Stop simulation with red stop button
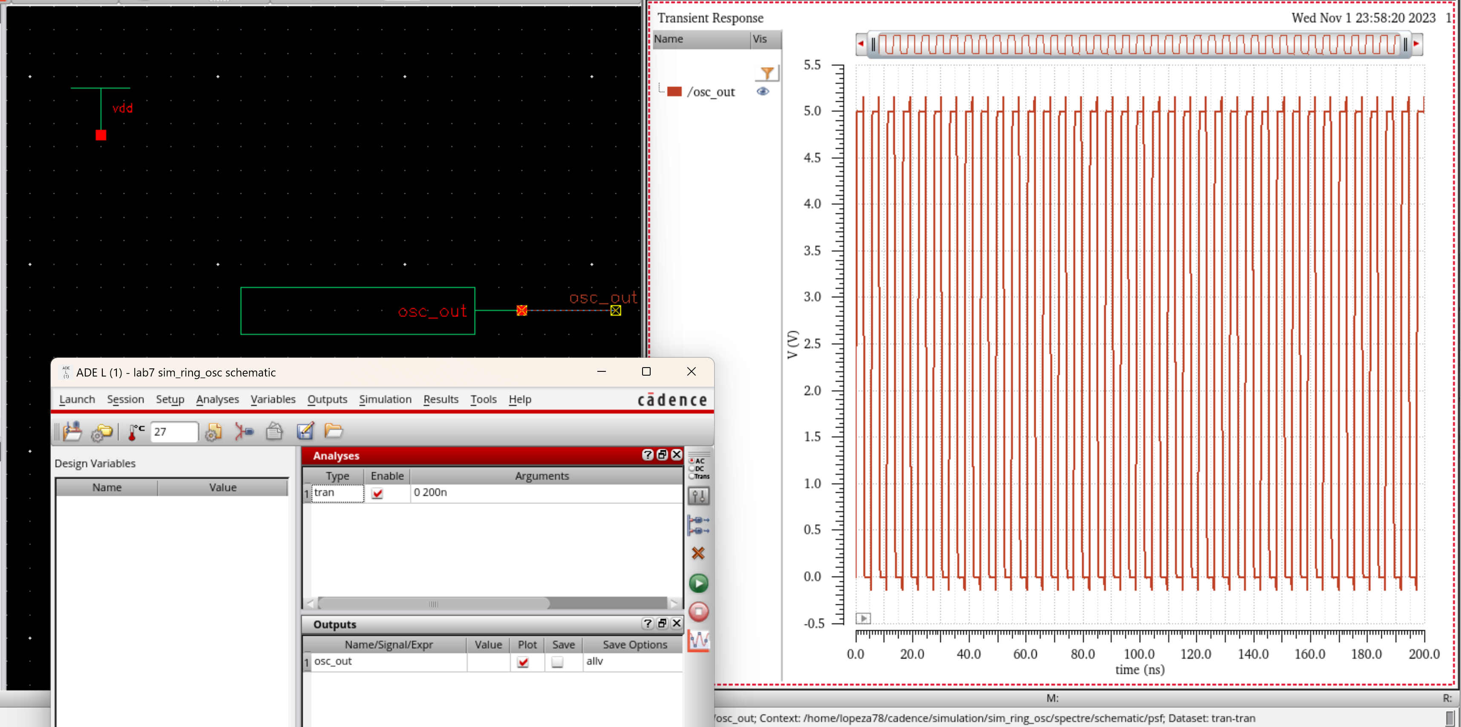This screenshot has height=727, width=1461. pyautogui.click(x=698, y=611)
